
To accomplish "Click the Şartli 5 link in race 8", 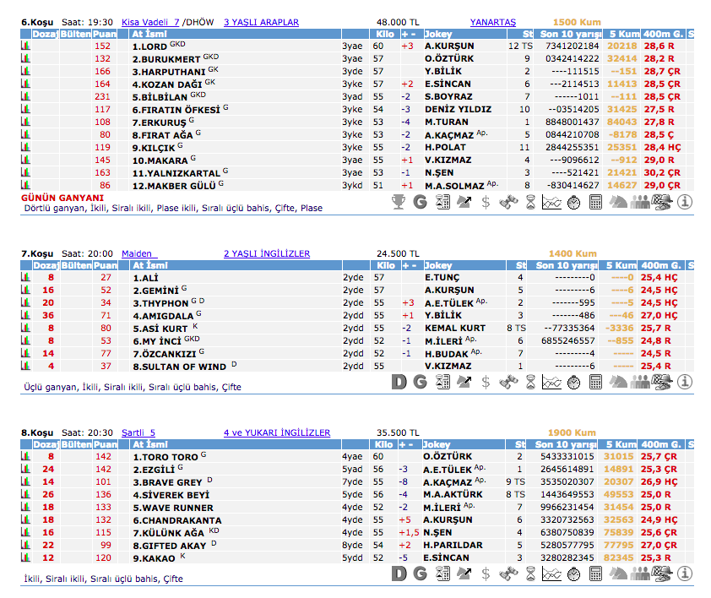I will click(x=138, y=432).
